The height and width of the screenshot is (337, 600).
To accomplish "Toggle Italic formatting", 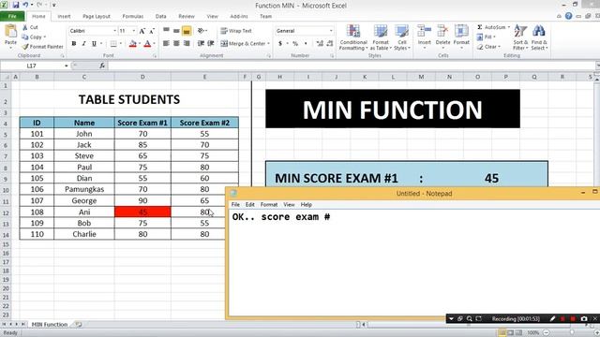I will tap(83, 44).
